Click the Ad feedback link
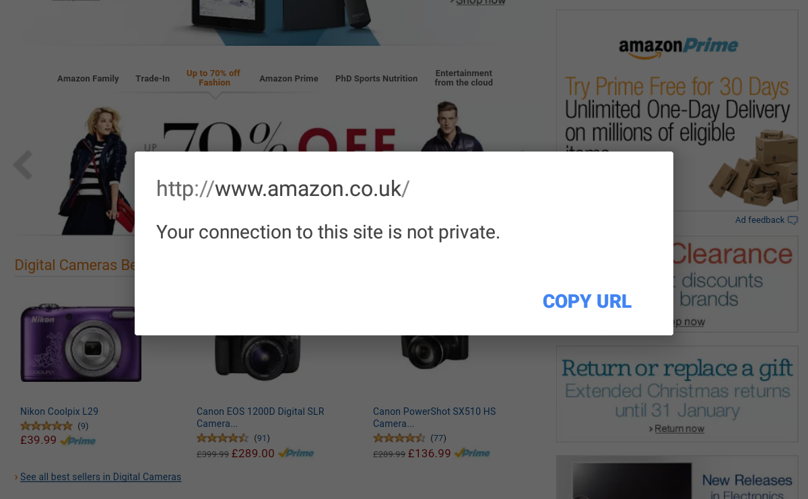808x499 pixels. (x=760, y=220)
